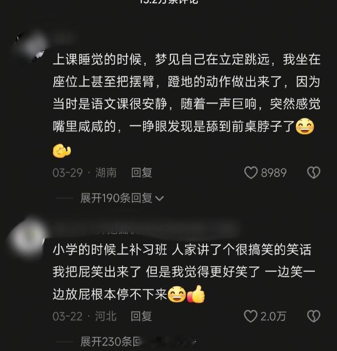Tap the flexing arm emoji in first comment

62,151
